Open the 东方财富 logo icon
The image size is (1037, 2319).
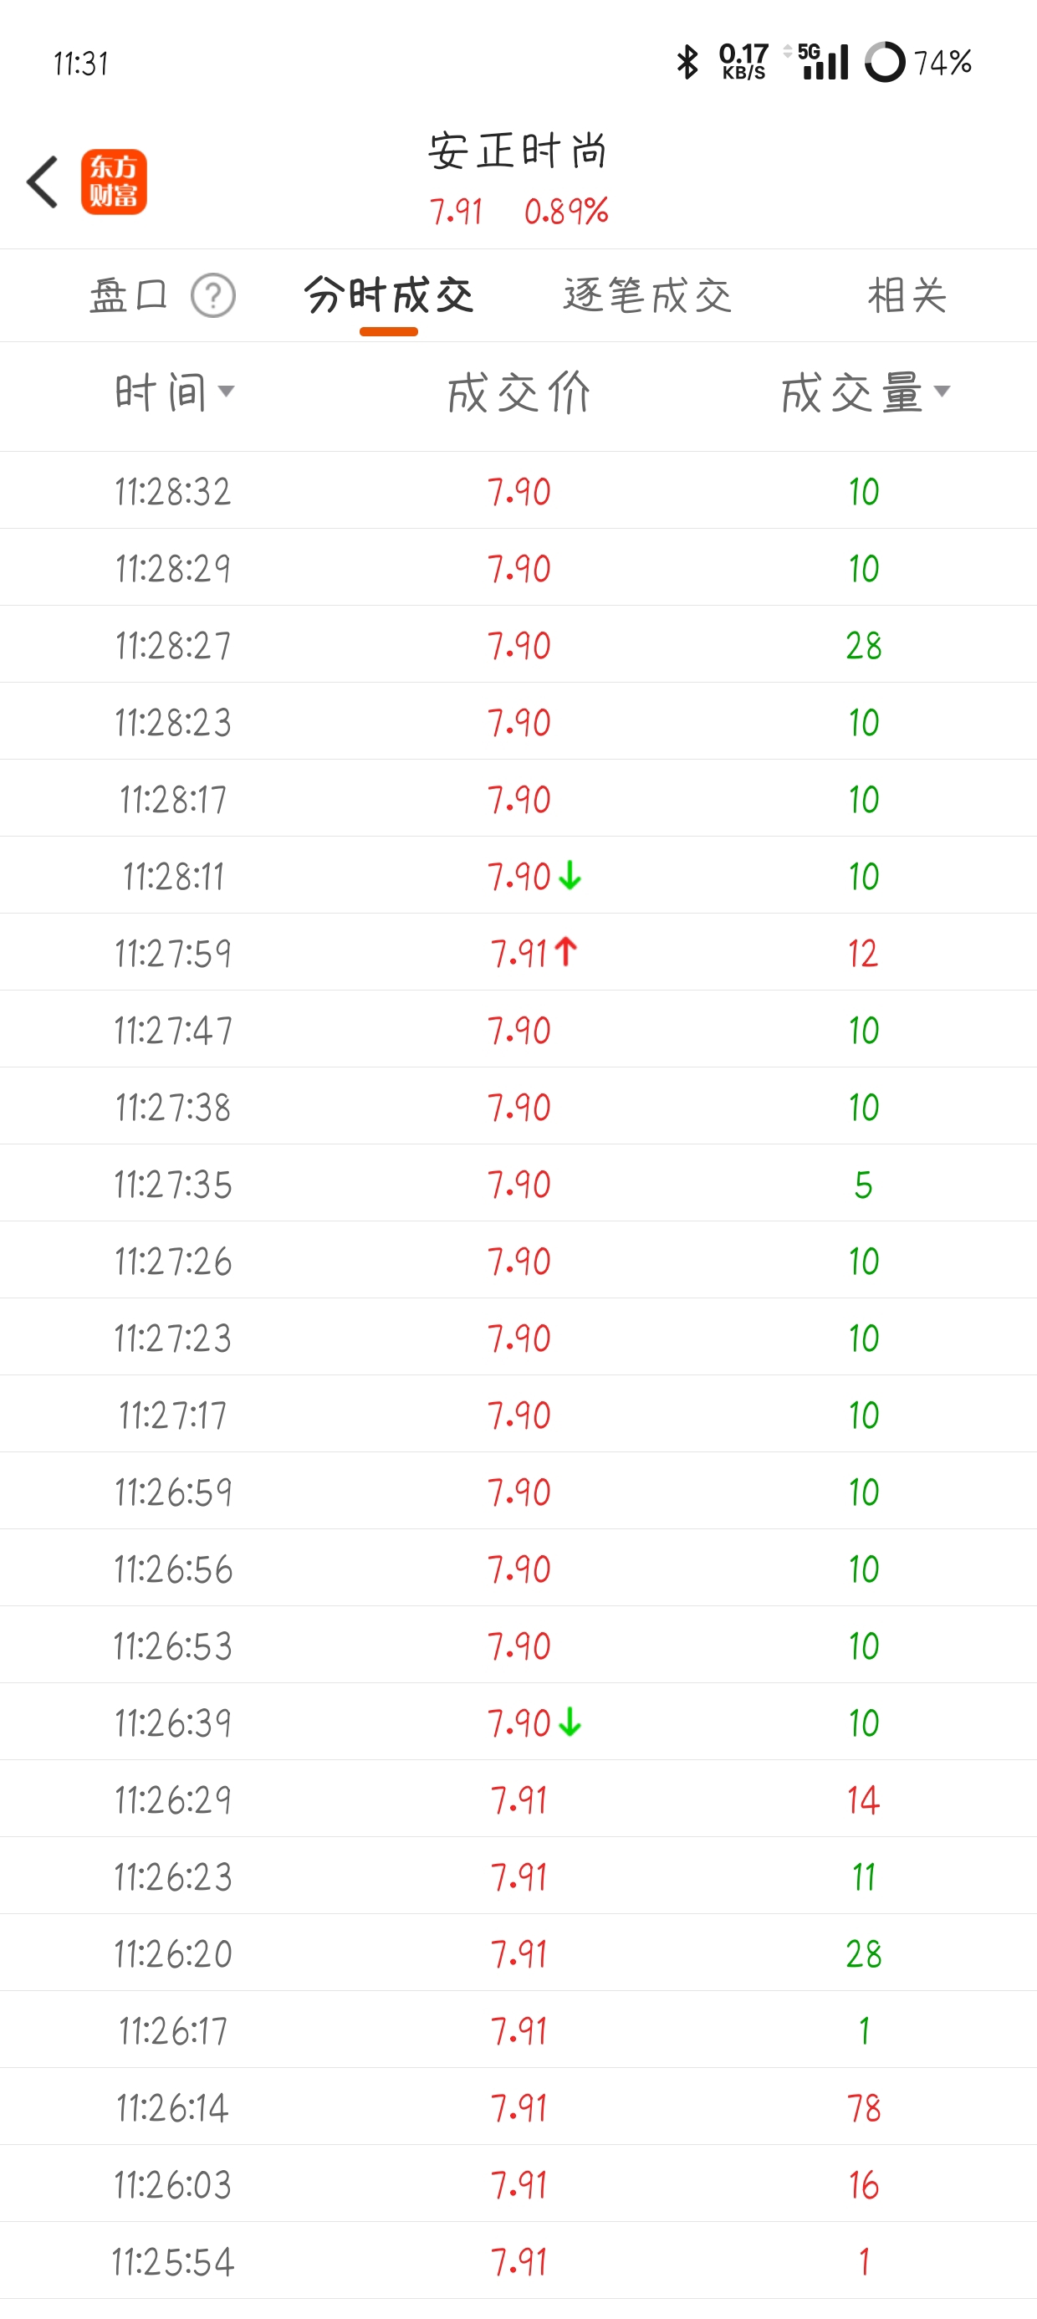coord(114,182)
